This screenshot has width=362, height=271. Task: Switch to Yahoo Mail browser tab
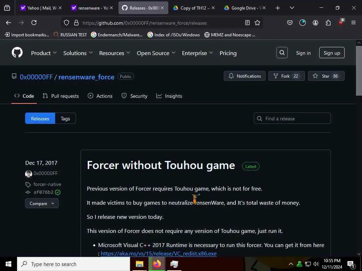click(41, 8)
